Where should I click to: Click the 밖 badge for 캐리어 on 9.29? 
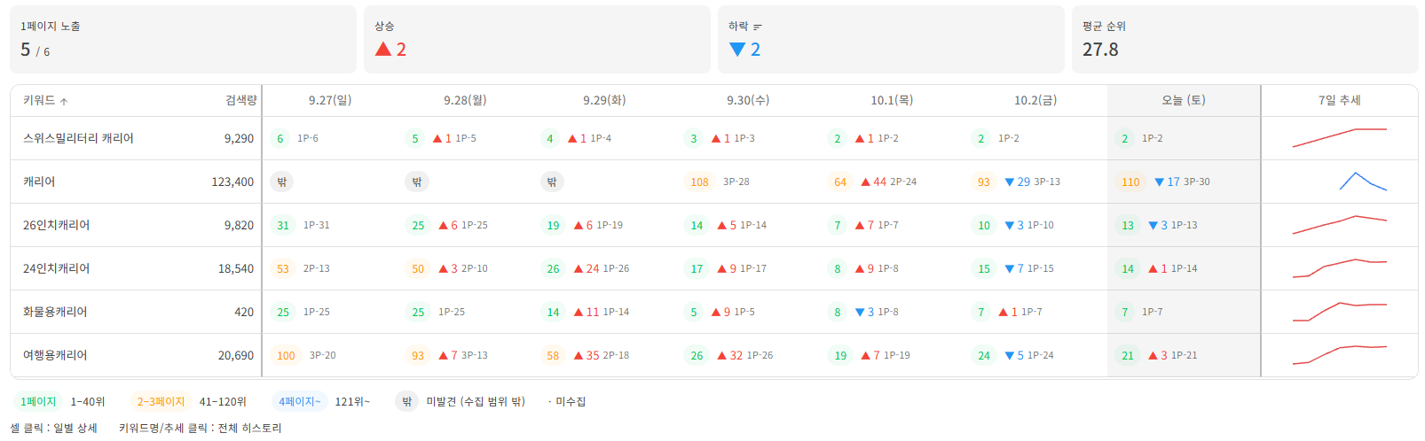click(x=551, y=182)
